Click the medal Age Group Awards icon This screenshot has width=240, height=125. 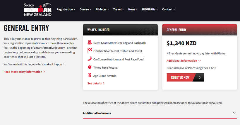[x=90, y=75]
